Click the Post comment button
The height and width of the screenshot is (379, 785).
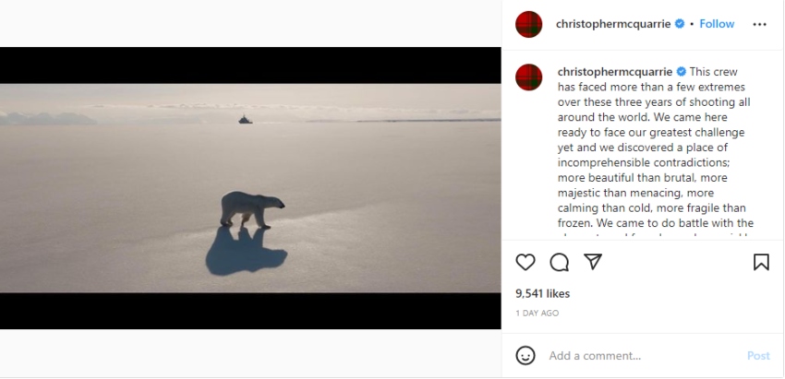coord(758,356)
